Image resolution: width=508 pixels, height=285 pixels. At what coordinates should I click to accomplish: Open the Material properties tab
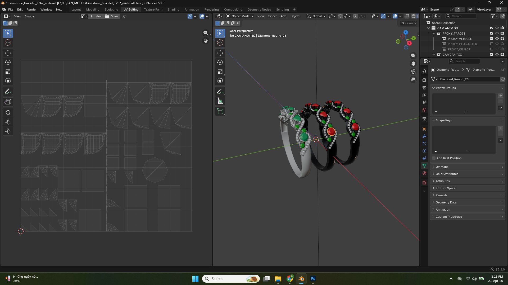click(424, 173)
